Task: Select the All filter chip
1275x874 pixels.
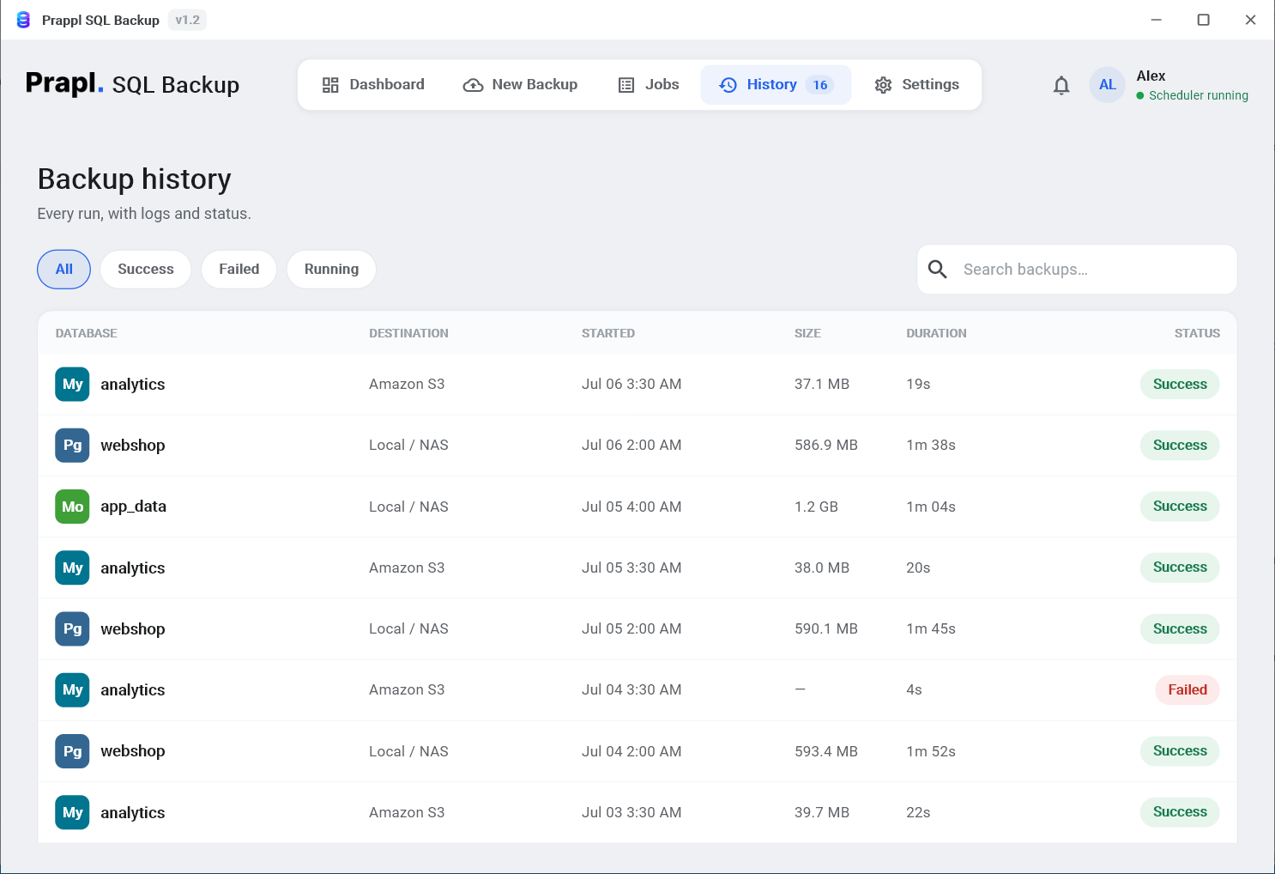Action: tap(64, 270)
